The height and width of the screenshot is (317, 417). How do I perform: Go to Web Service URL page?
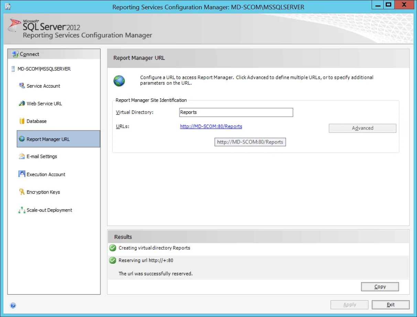[44, 103]
